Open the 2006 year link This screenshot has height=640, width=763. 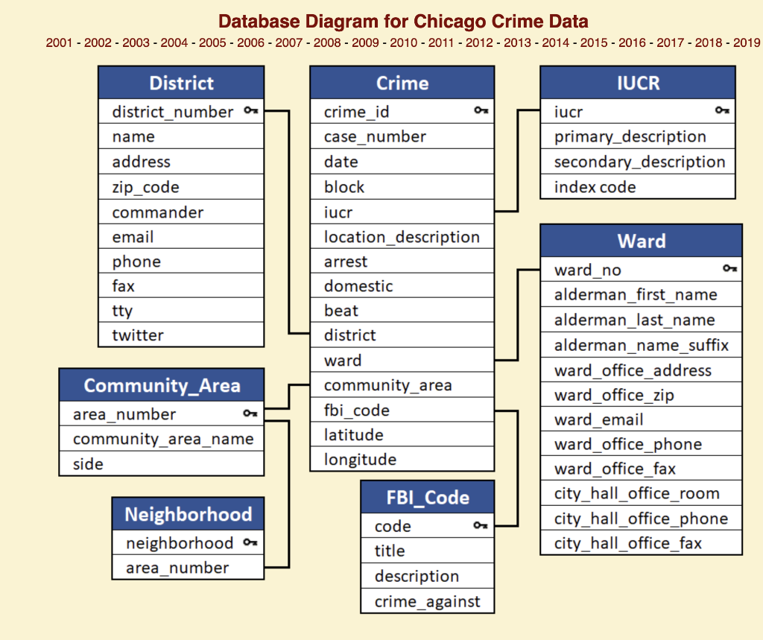click(x=250, y=42)
